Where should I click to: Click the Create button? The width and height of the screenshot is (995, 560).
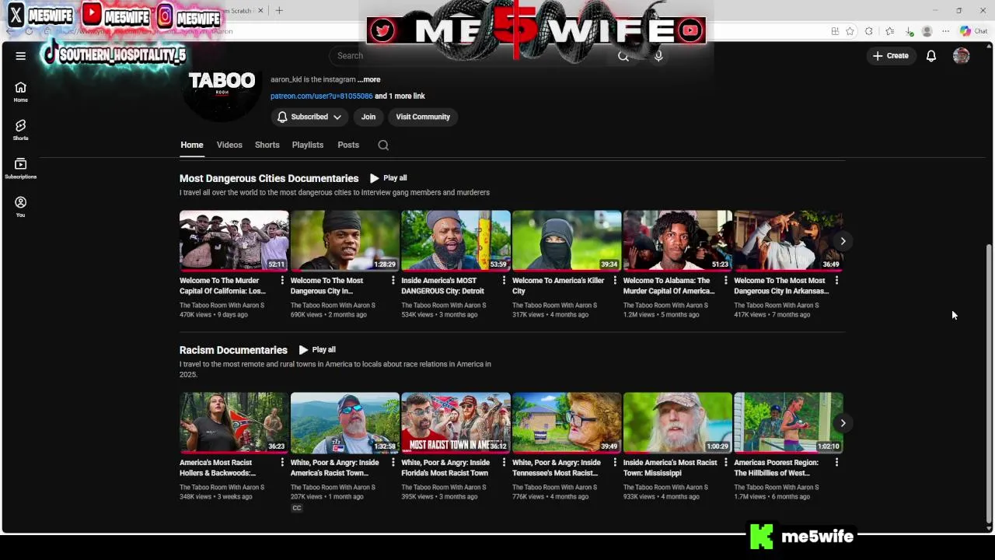point(891,56)
